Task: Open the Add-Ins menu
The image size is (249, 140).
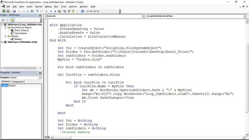Action: tap(73, 7)
